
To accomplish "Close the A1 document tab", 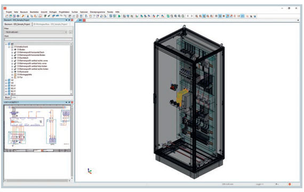I will (x=84, y=20).
